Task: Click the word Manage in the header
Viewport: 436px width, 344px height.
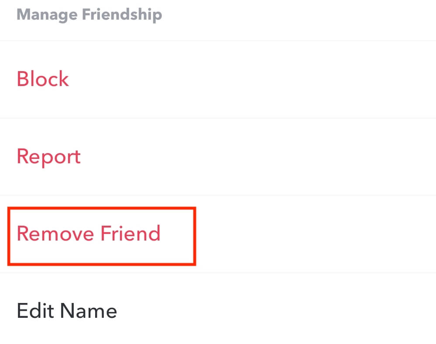Action: pyautogui.click(x=47, y=15)
